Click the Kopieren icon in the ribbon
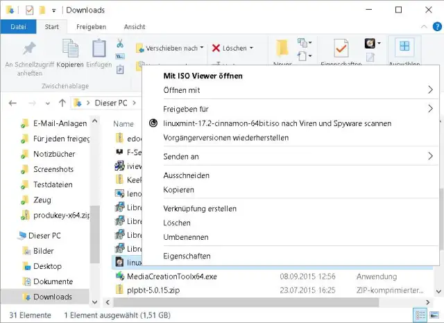 71,48
